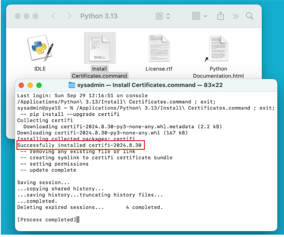The height and width of the screenshot is (237, 284).
Task: Click 'creating symlink to certifi certificate bundle' line
Action: click(96, 158)
